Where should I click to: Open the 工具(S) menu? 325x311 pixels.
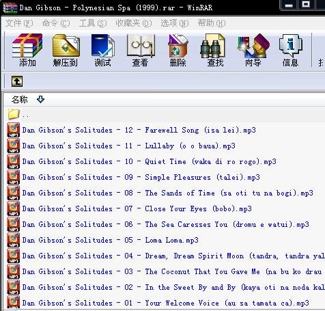(x=93, y=23)
